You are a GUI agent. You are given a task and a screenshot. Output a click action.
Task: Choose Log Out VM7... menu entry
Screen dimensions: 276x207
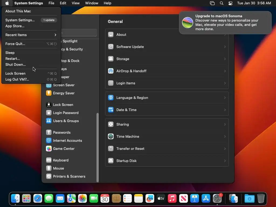coord(31,80)
